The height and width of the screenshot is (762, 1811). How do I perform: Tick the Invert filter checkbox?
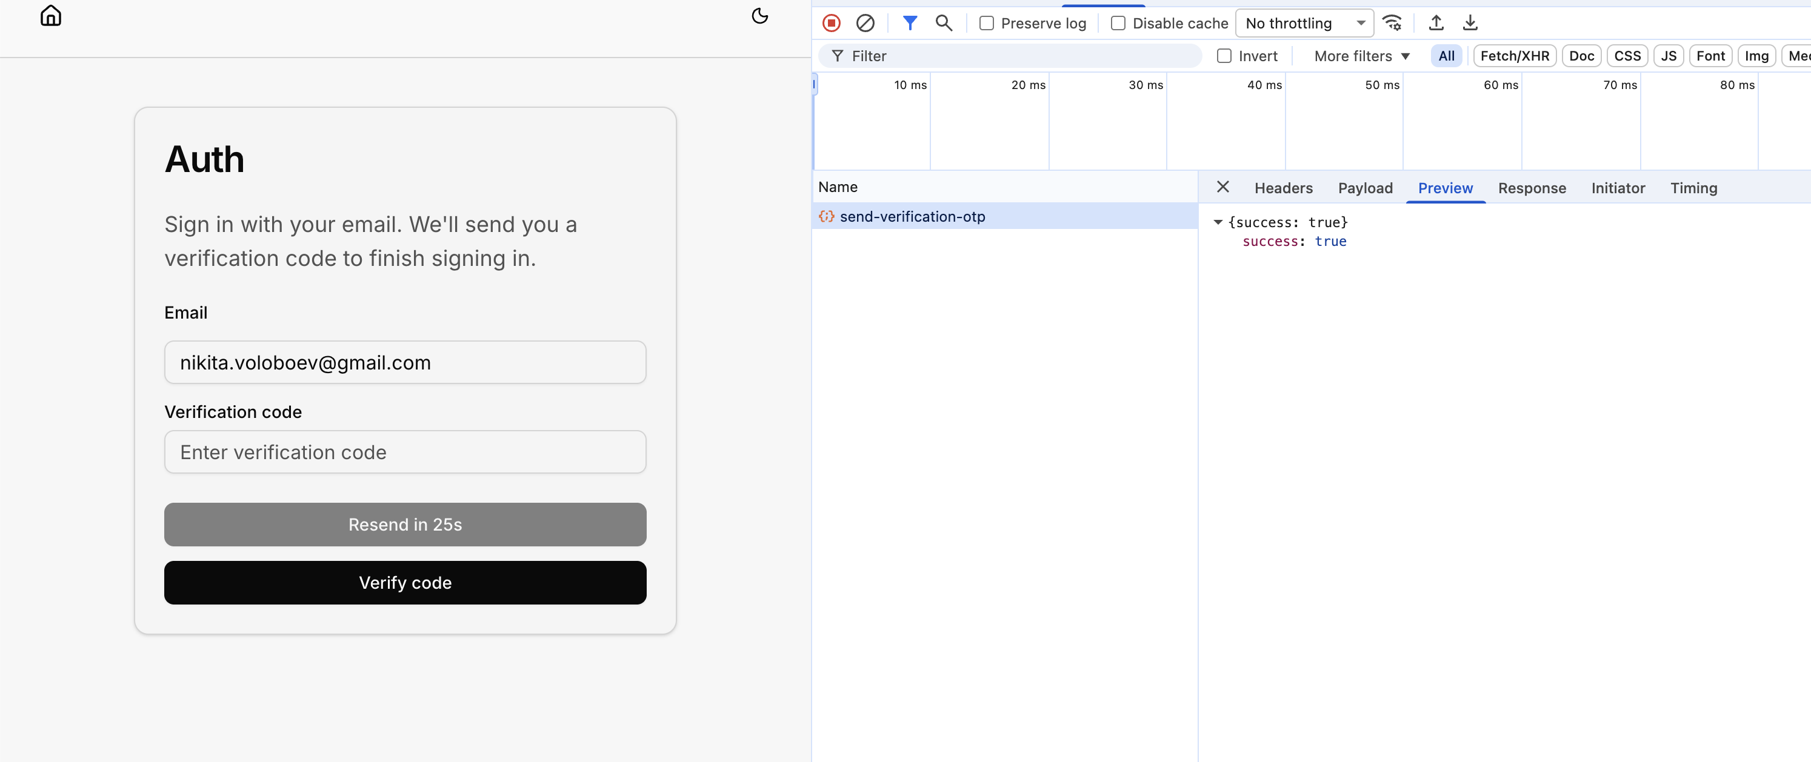pos(1224,56)
